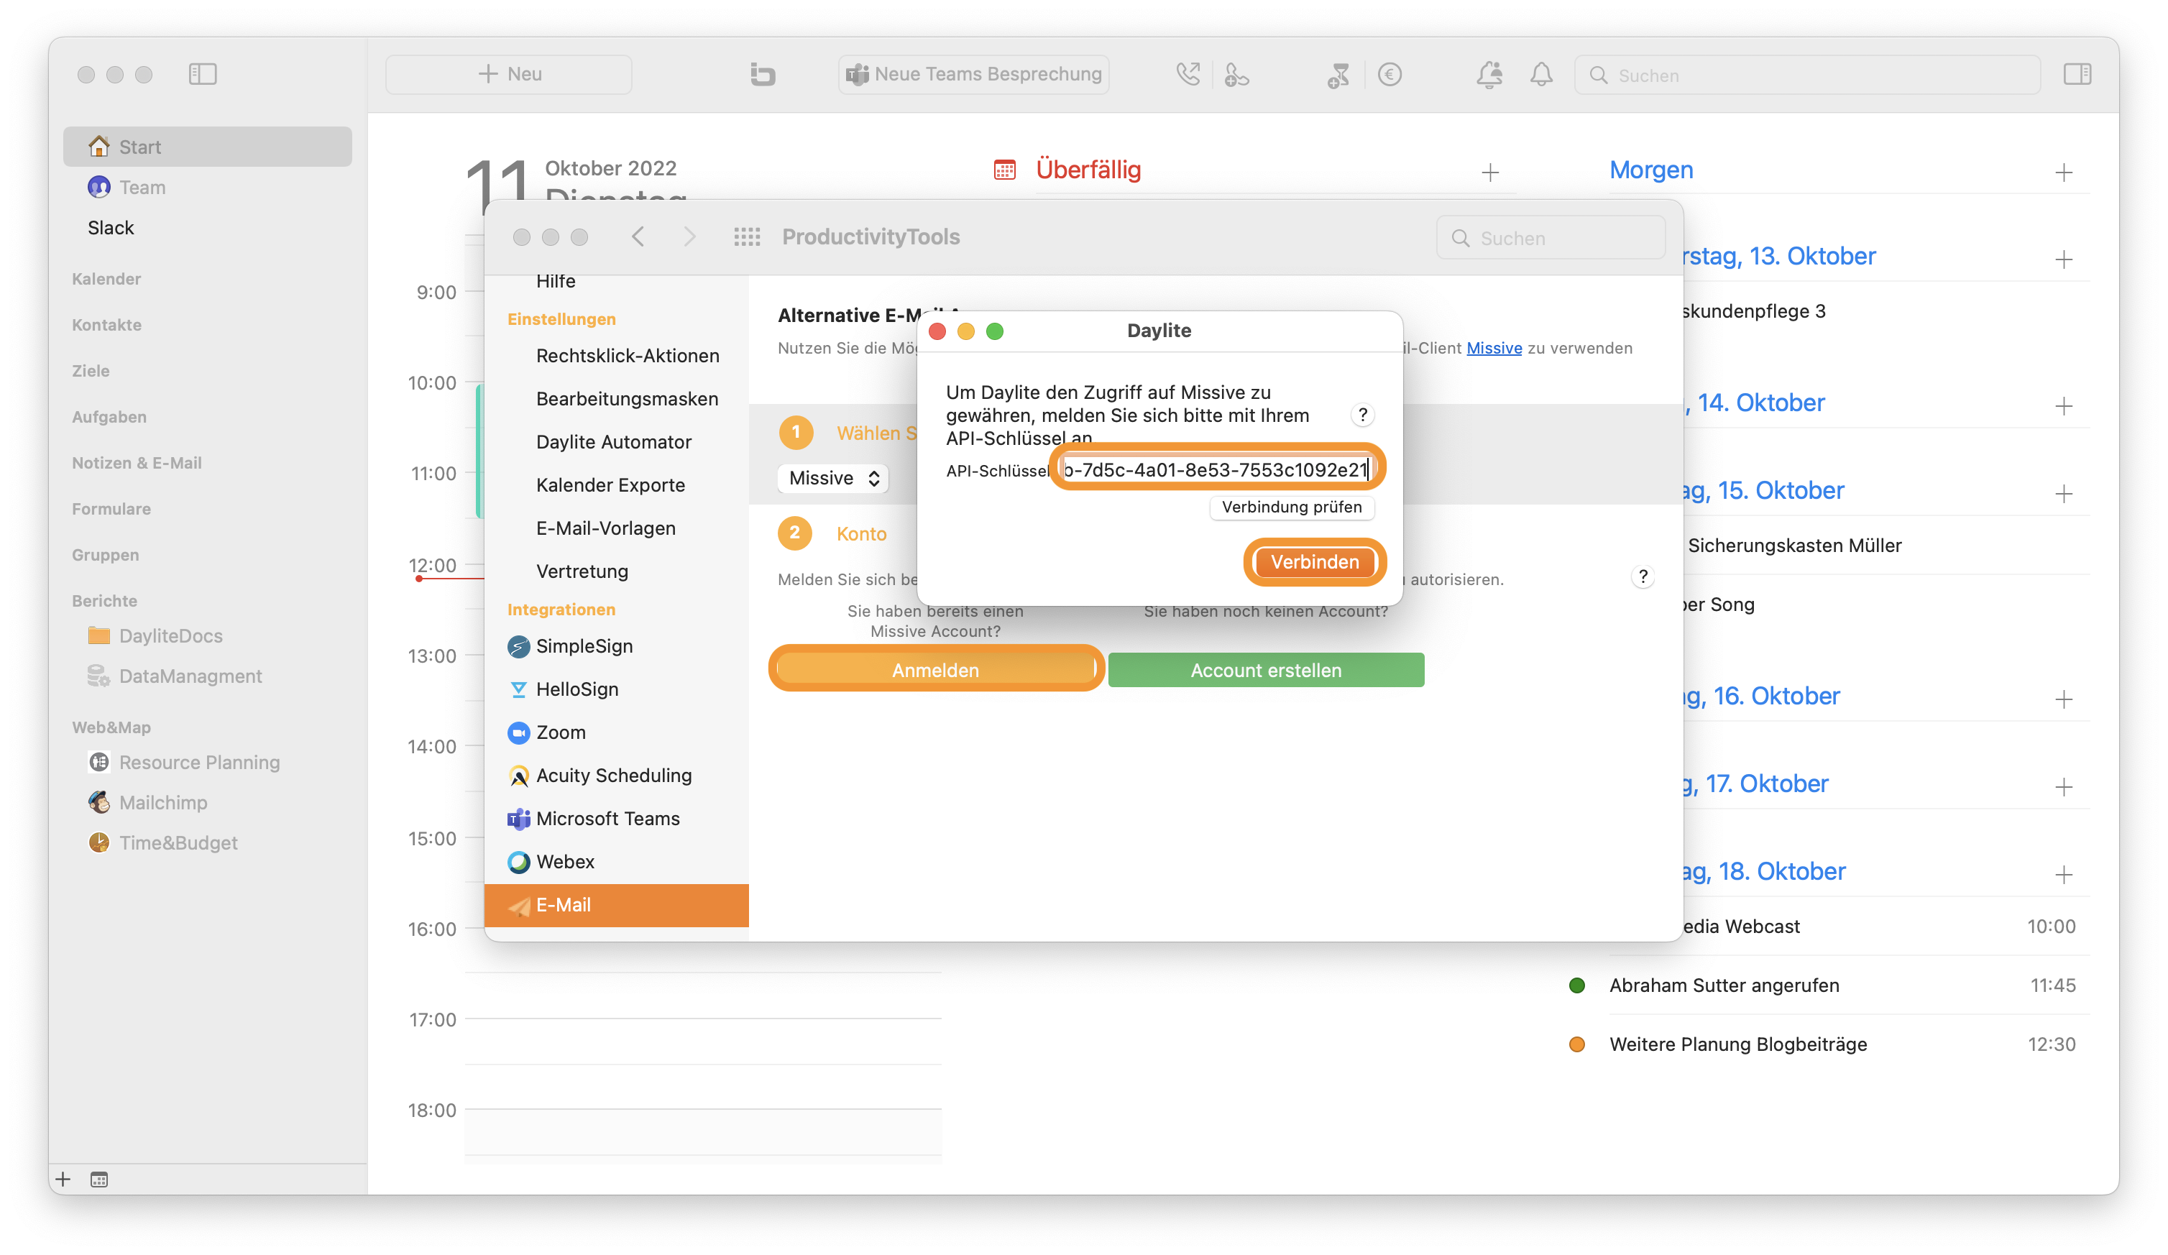Click the hourglass timer icon
Viewport: 2168px width, 1255px height.
point(1338,75)
